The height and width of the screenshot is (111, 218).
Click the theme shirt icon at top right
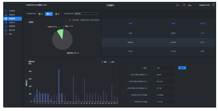pos(213,5)
